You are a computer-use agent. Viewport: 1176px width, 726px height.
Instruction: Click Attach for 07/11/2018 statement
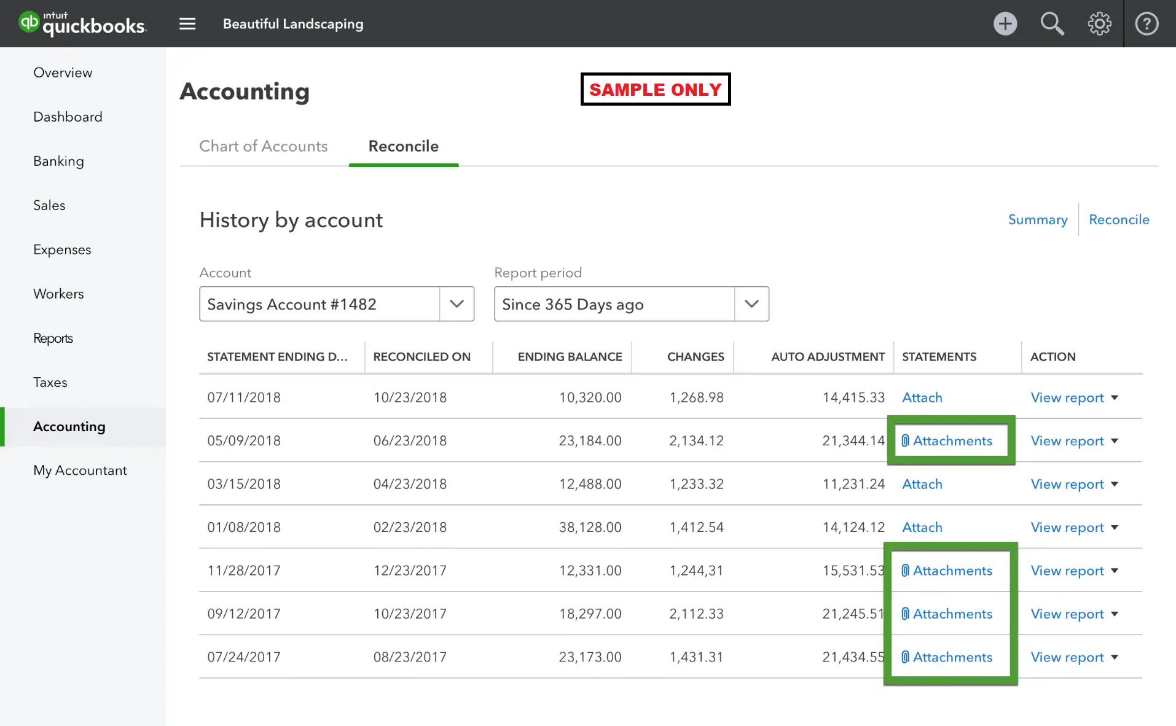922,397
